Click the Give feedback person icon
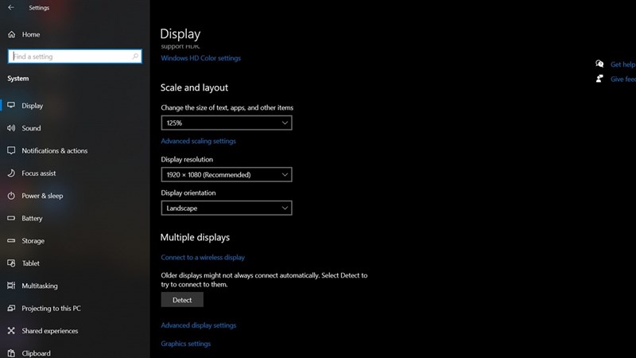This screenshot has height=358, width=636. [x=599, y=79]
